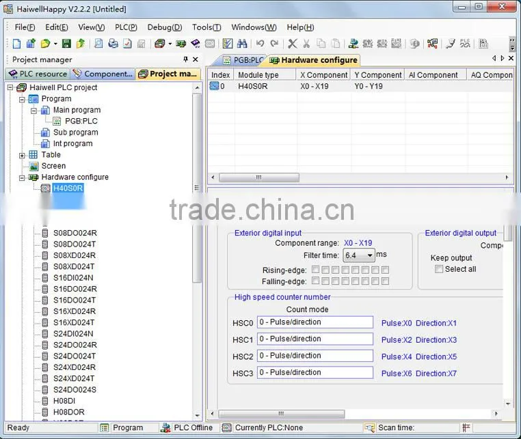Screen dimensions: 521x439
Task: Open Find with the binoculars icon
Action: pos(242,44)
